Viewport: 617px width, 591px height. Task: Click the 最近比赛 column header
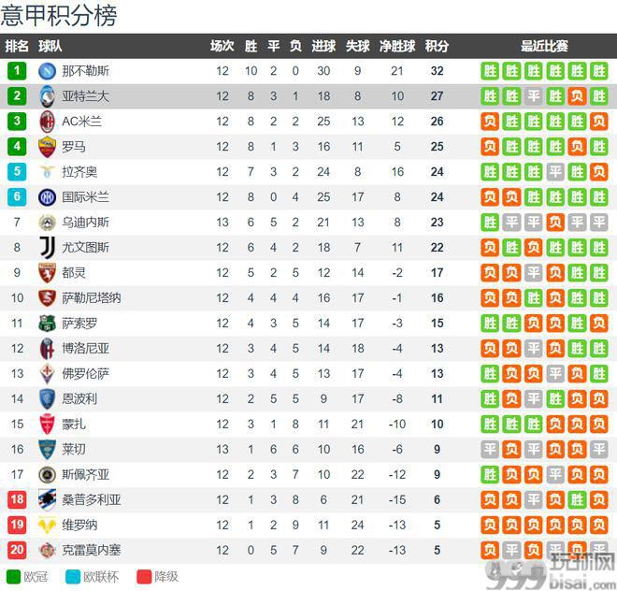(544, 46)
